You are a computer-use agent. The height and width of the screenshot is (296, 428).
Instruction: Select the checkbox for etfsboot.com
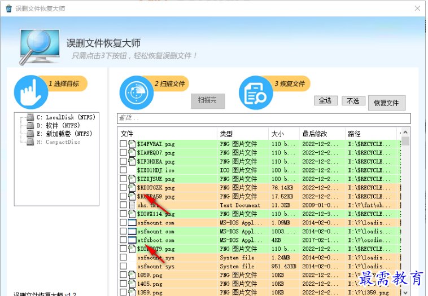[x=124, y=240]
